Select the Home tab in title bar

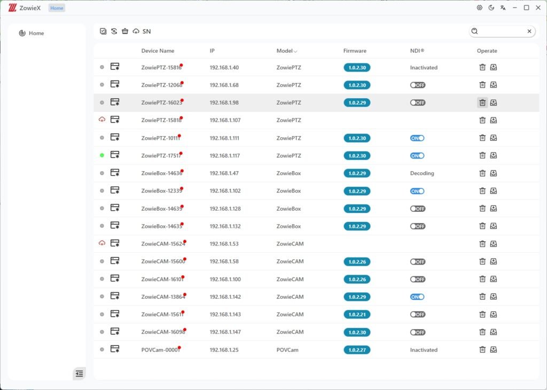pos(57,8)
